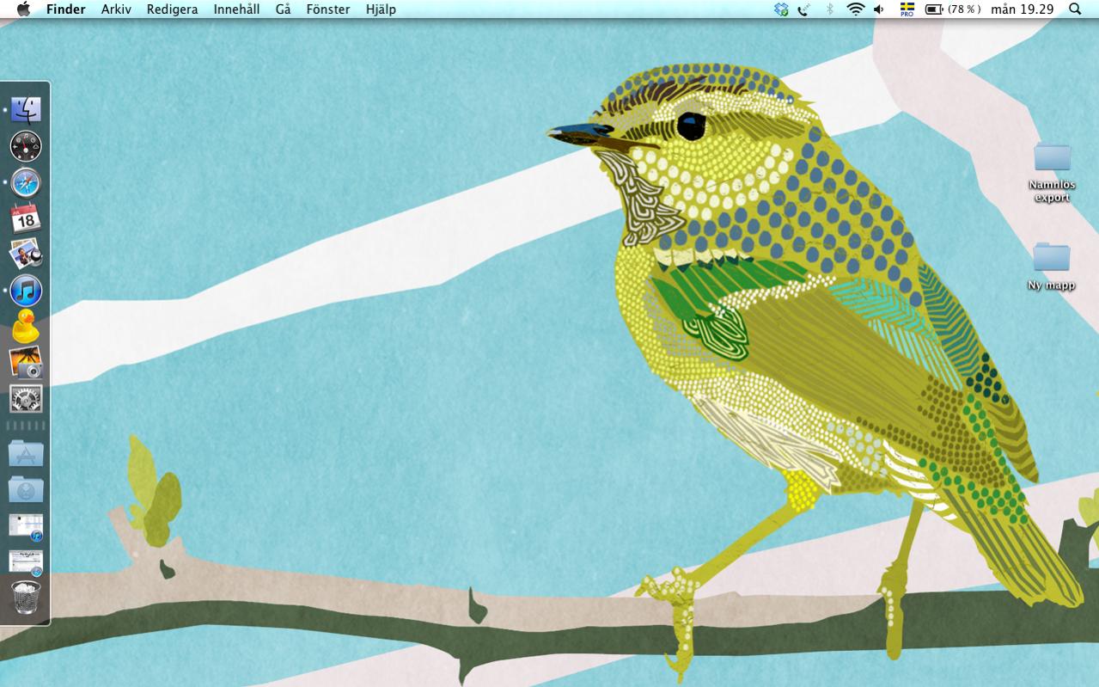
Task: Launch Cyberduck yellow duck app
Action: (26, 327)
